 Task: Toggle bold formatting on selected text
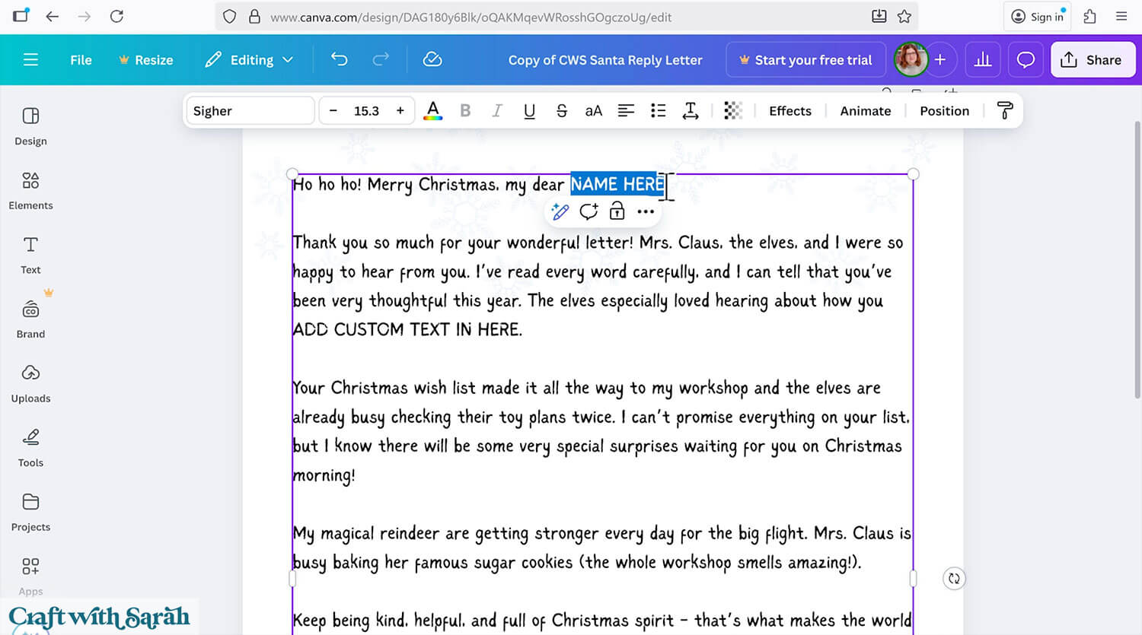465,110
